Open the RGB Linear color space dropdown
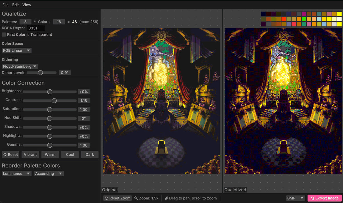343x203 pixels. (16, 50)
